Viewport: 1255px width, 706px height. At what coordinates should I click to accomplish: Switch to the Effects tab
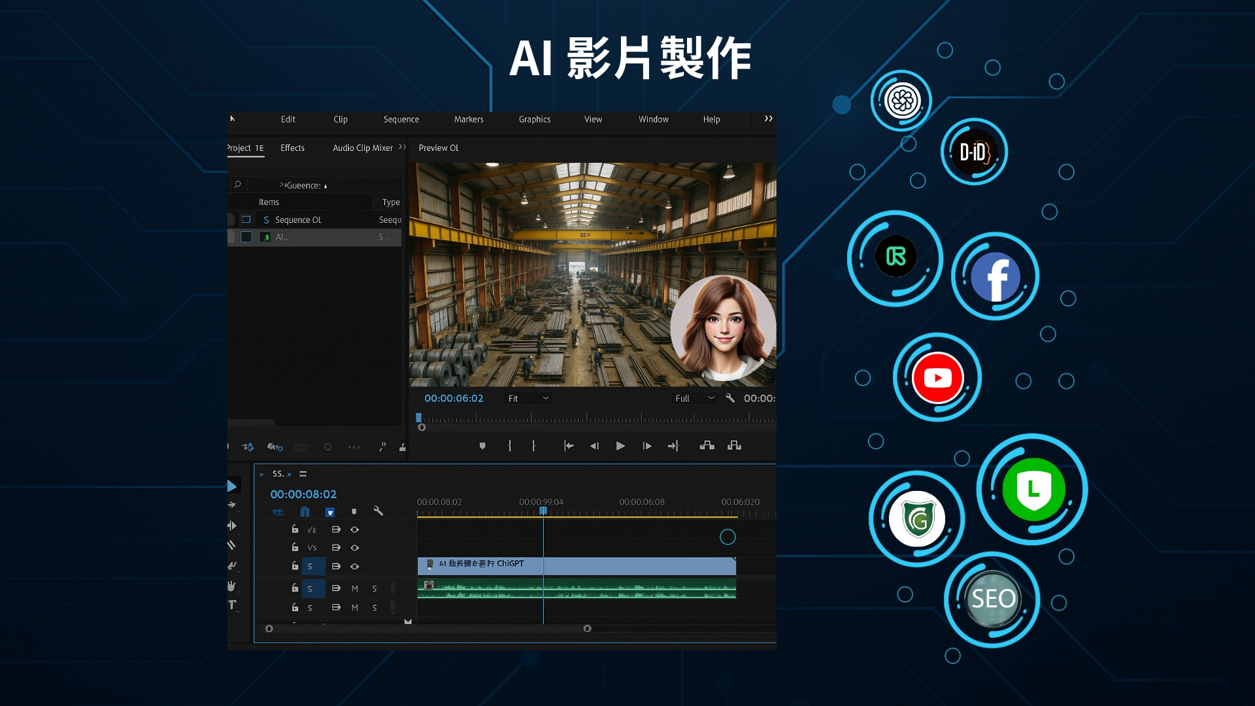[x=292, y=148]
